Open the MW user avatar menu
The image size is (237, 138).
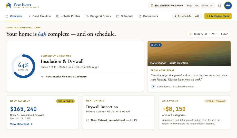228,5
